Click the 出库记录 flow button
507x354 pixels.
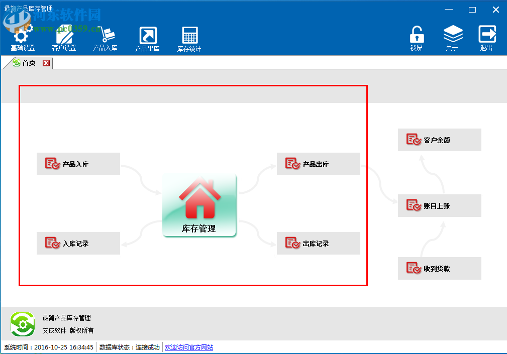(x=319, y=243)
